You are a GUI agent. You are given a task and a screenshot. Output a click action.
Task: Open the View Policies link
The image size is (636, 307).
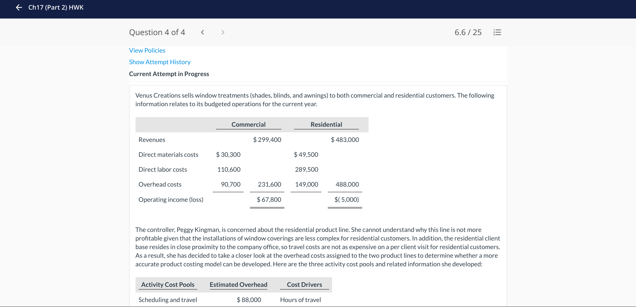147,50
